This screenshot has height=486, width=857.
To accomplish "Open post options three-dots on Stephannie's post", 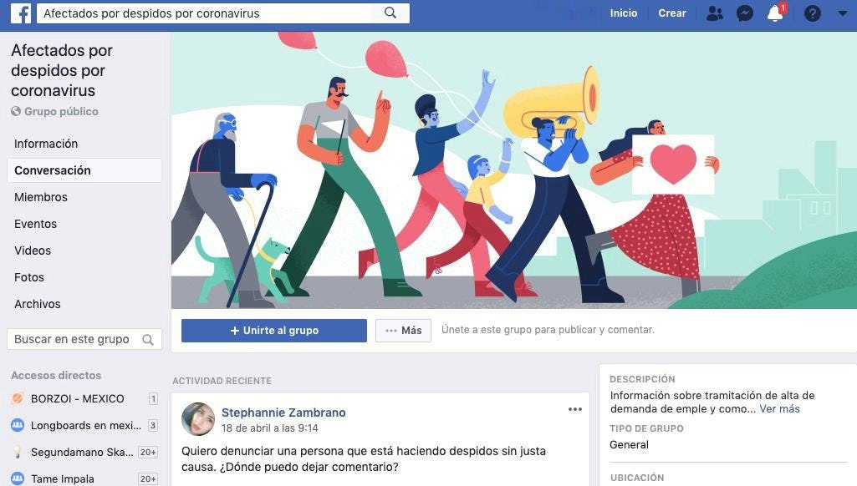I will point(575,409).
